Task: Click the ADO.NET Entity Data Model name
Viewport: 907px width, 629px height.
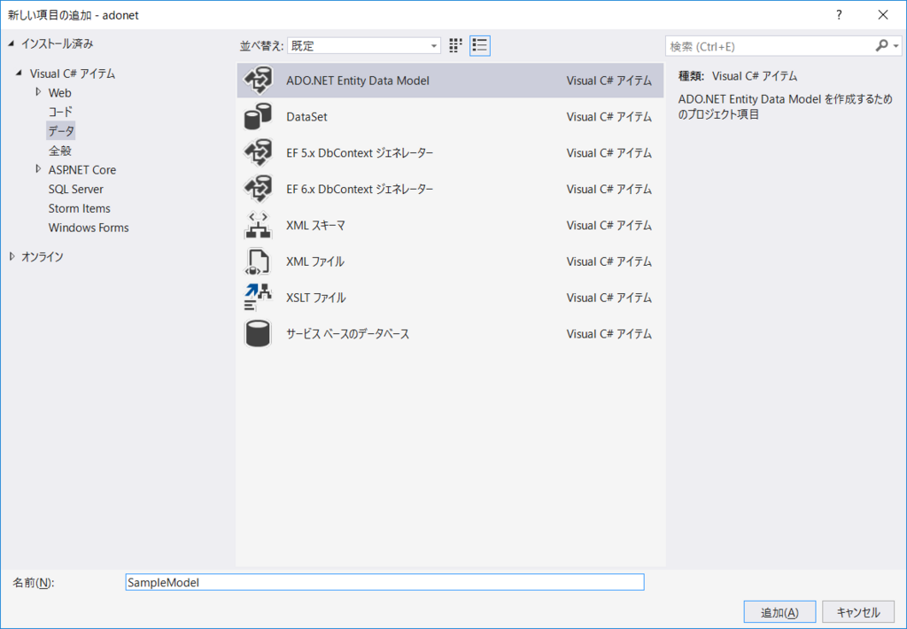Action: tap(358, 81)
